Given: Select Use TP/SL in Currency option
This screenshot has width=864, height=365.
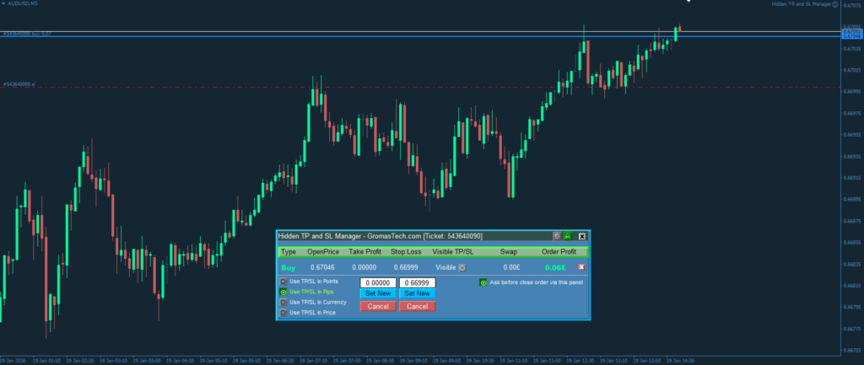Looking at the screenshot, I should 283,303.
